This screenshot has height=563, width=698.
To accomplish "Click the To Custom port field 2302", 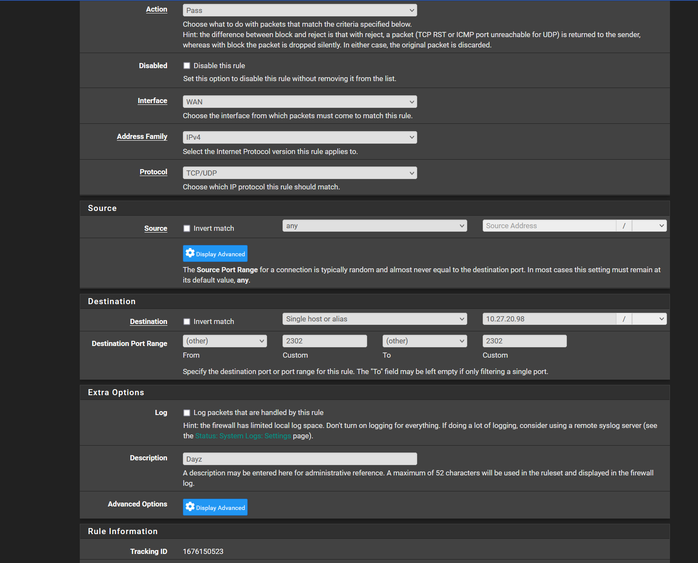I will [x=525, y=341].
